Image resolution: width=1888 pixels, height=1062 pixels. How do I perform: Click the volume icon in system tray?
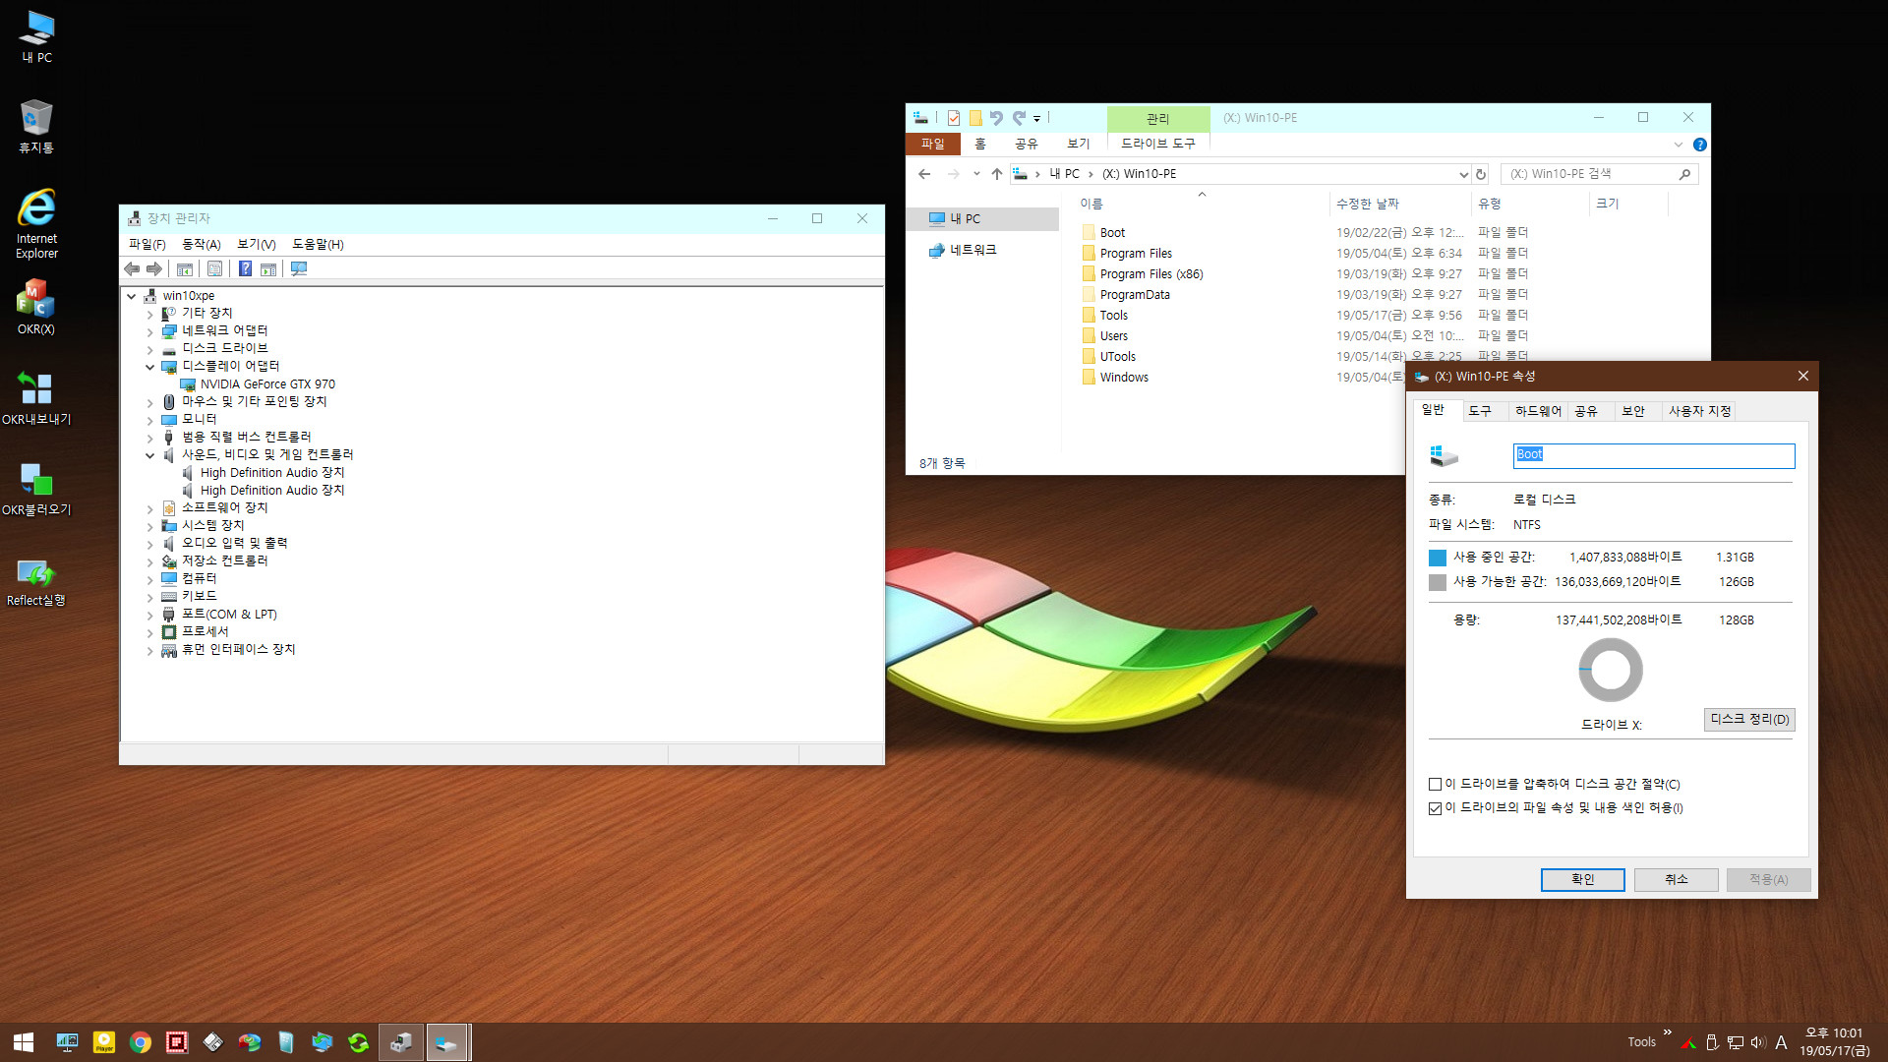click(1758, 1042)
